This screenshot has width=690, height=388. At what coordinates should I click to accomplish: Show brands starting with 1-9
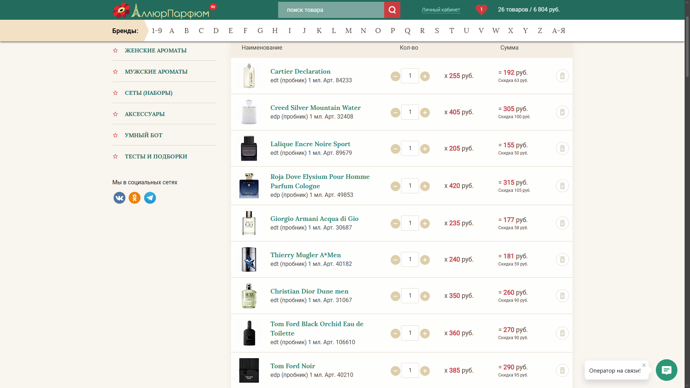[157, 31]
